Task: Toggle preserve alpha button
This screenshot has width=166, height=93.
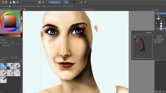Action: [x=43, y=2]
